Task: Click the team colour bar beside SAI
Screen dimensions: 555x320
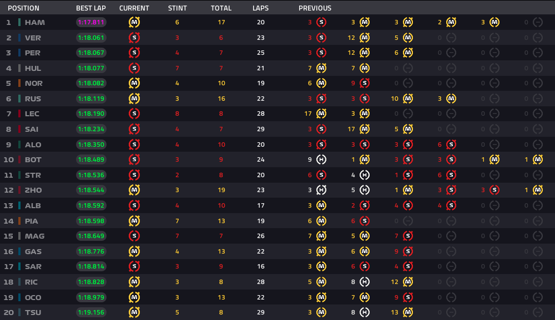Action: click(x=19, y=129)
